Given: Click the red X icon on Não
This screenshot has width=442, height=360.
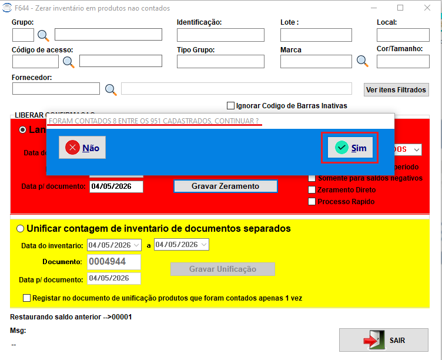Looking at the screenshot, I should [x=72, y=148].
